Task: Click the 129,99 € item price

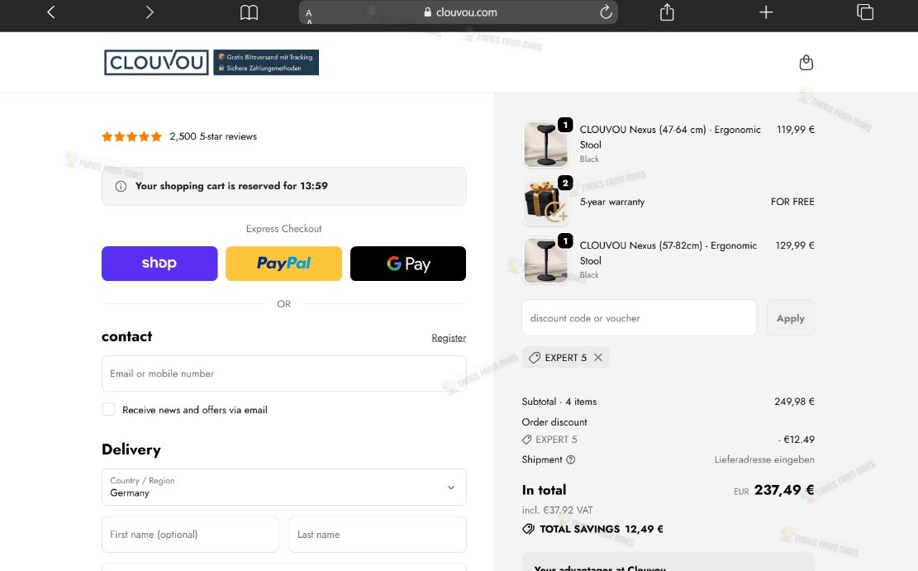Action: (x=795, y=245)
